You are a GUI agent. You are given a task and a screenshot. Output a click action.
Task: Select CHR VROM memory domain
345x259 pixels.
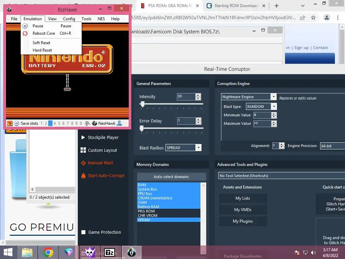(168, 215)
